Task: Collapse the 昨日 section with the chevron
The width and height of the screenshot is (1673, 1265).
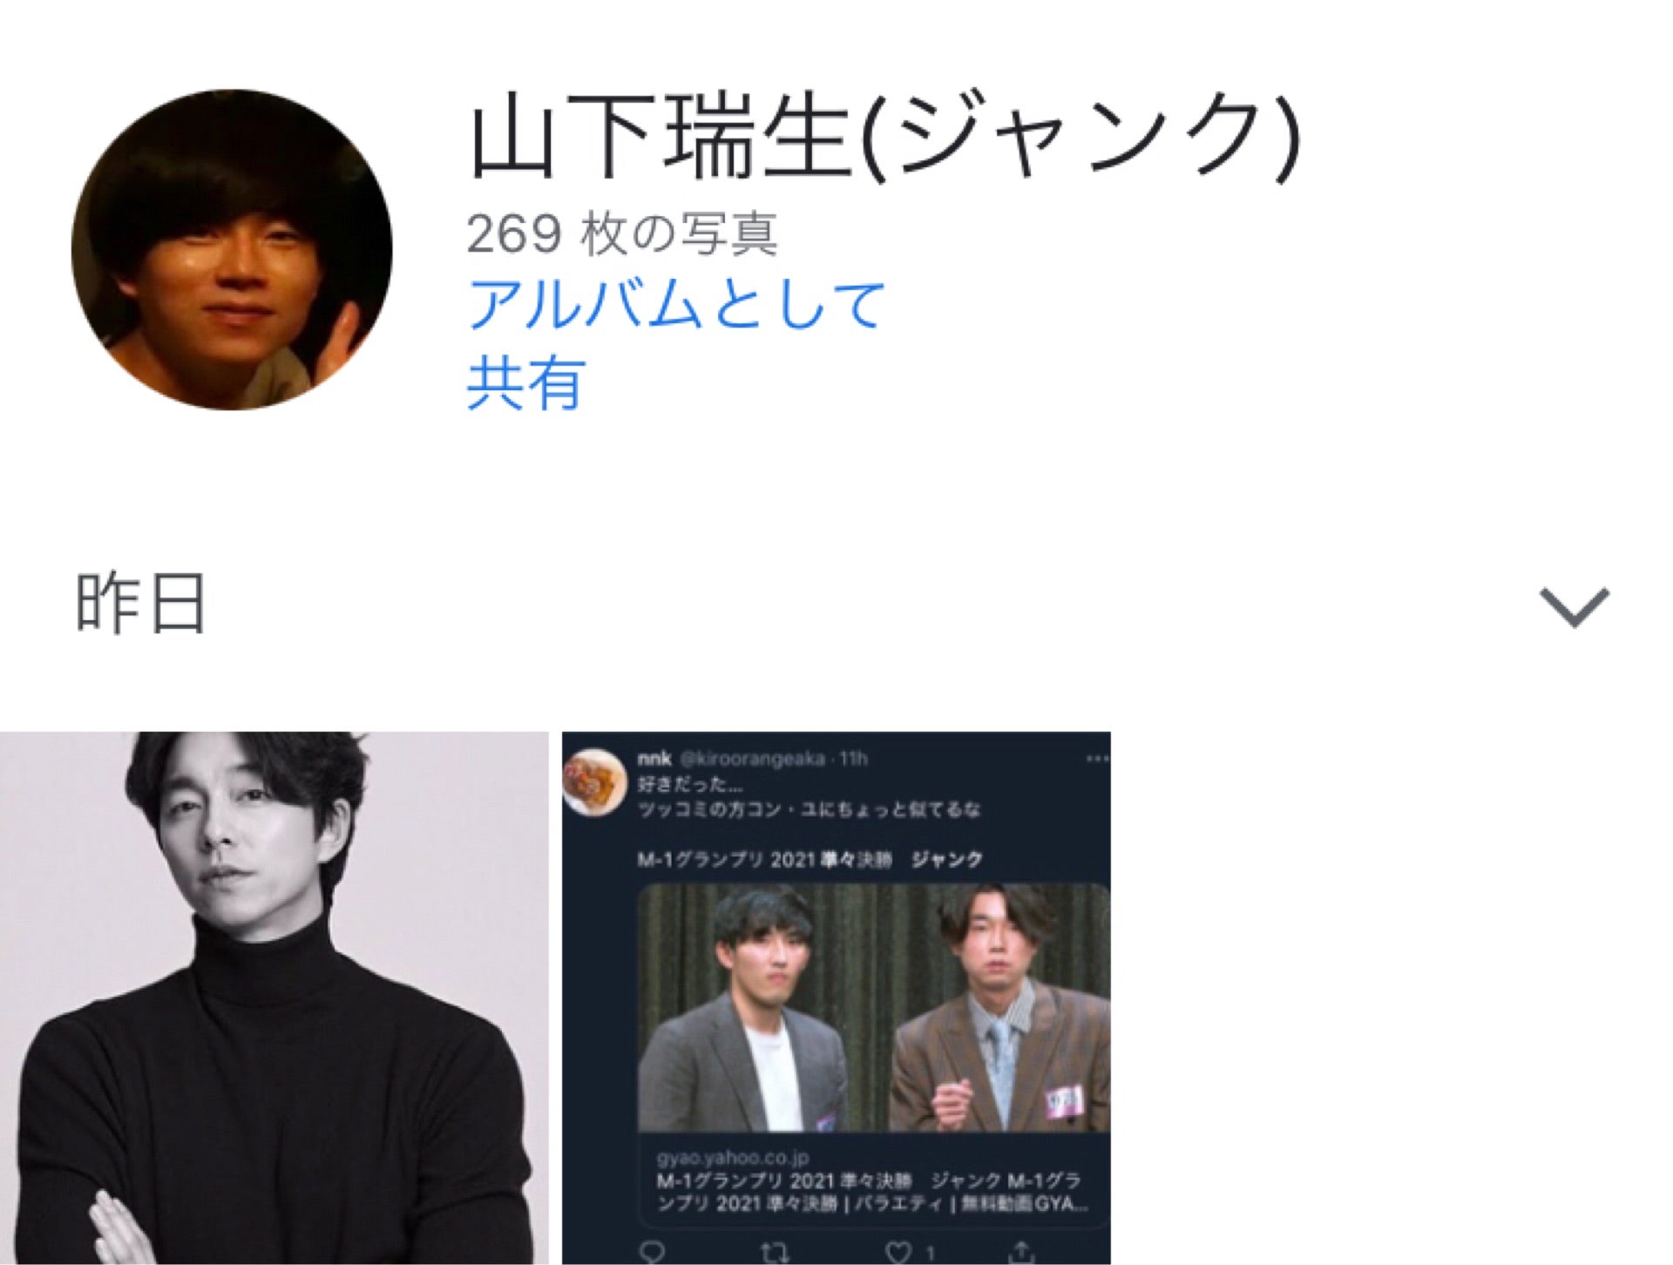Action: click(1574, 607)
